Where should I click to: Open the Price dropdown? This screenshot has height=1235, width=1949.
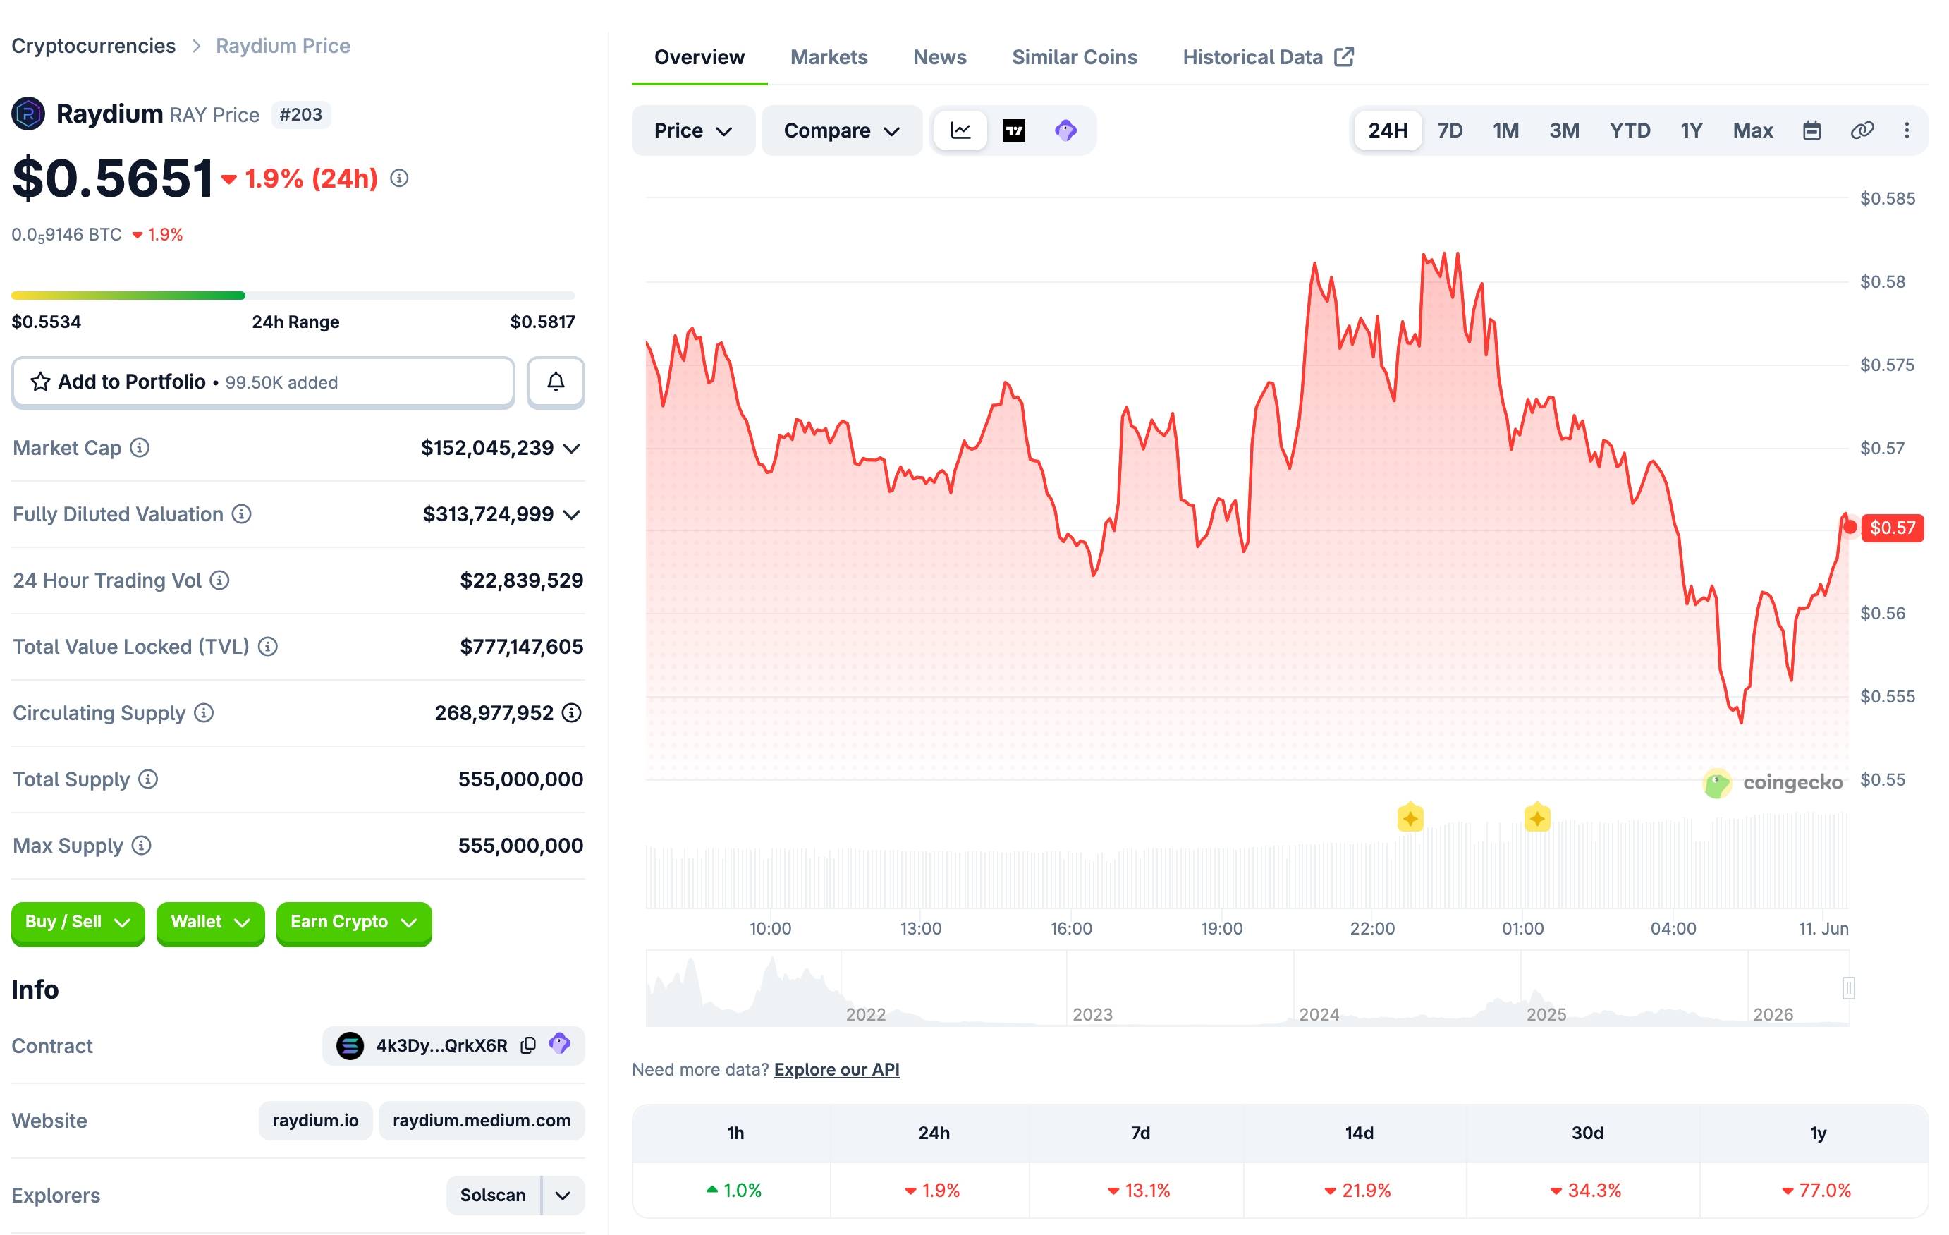pyautogui.click(x=693, y=130)
